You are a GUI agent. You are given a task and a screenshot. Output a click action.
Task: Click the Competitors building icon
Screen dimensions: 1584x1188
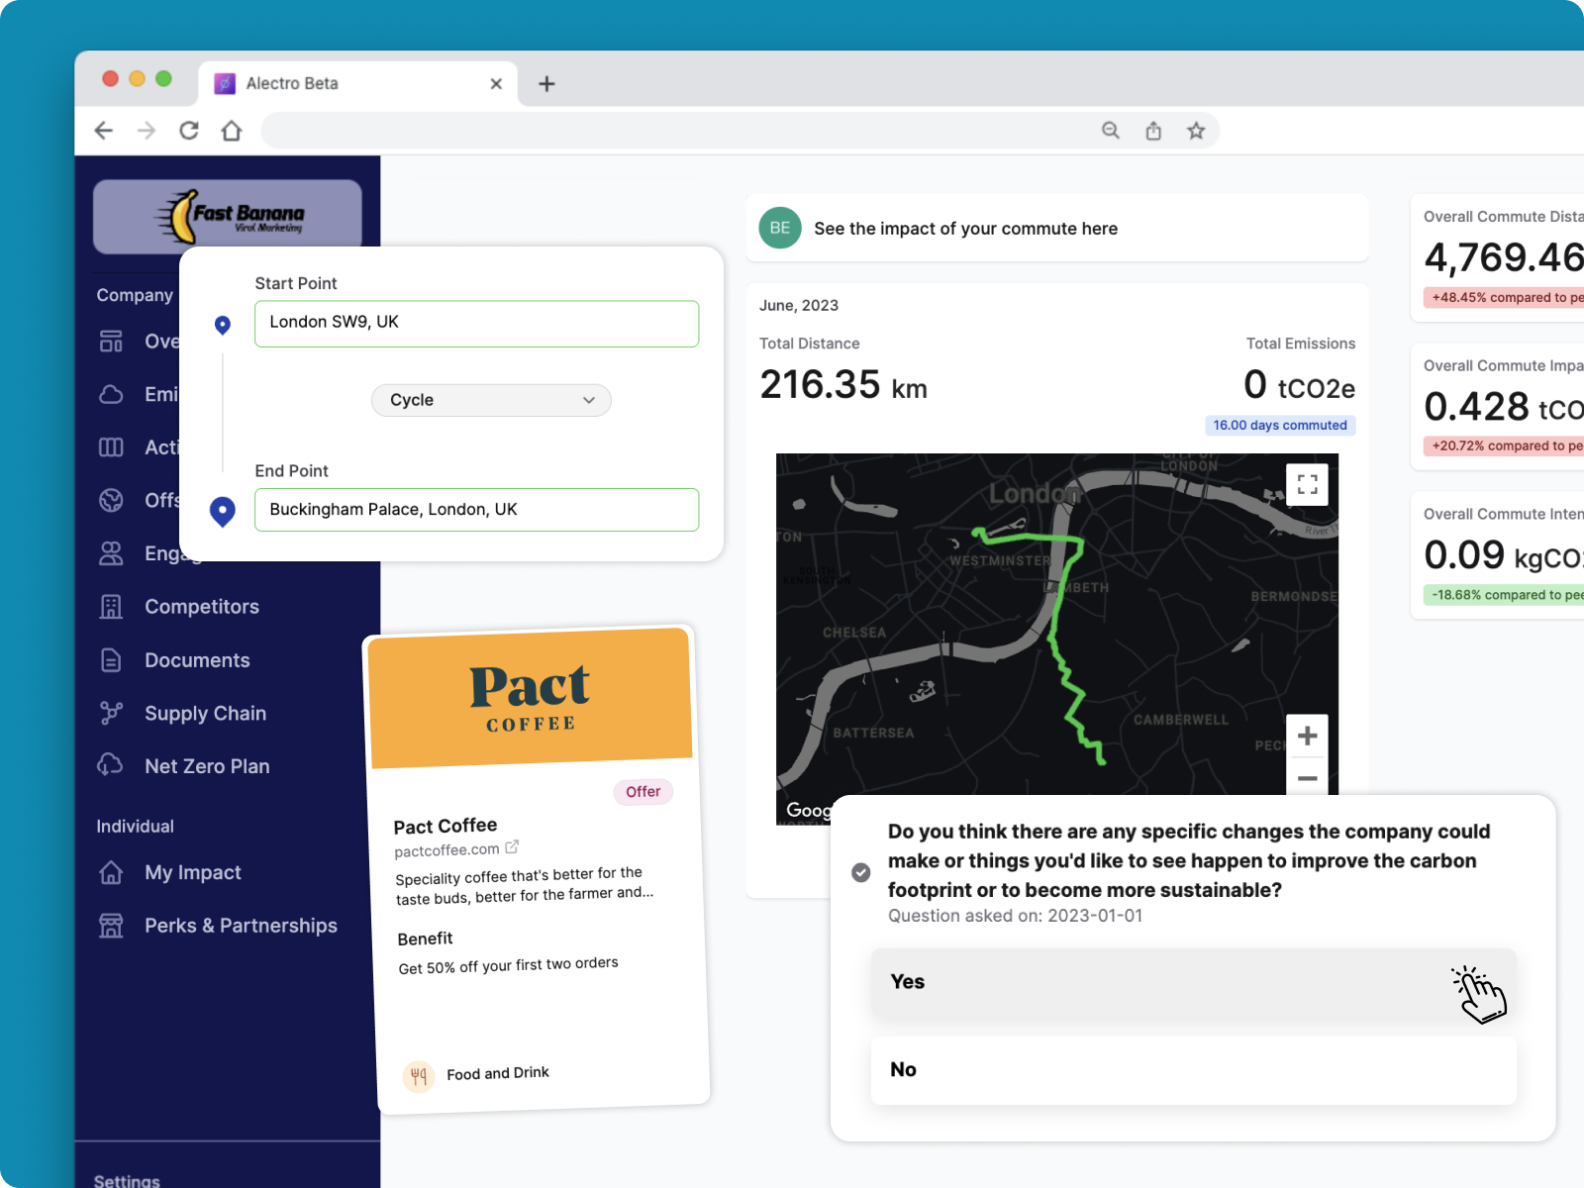tap(111, 607)
